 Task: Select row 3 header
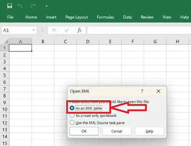tap(5, 61)
